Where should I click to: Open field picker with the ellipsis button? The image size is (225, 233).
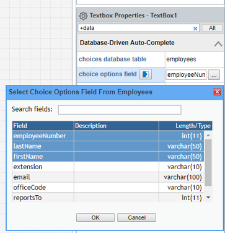tap(214, 75)
